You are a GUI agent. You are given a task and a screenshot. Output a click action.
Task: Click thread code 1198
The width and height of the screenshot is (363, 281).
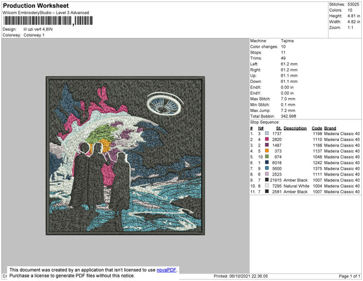pyautogui.click(x=318, y=134)
